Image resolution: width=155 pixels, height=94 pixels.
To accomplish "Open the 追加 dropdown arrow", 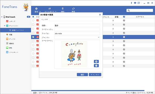I will [x=40, y=12].
